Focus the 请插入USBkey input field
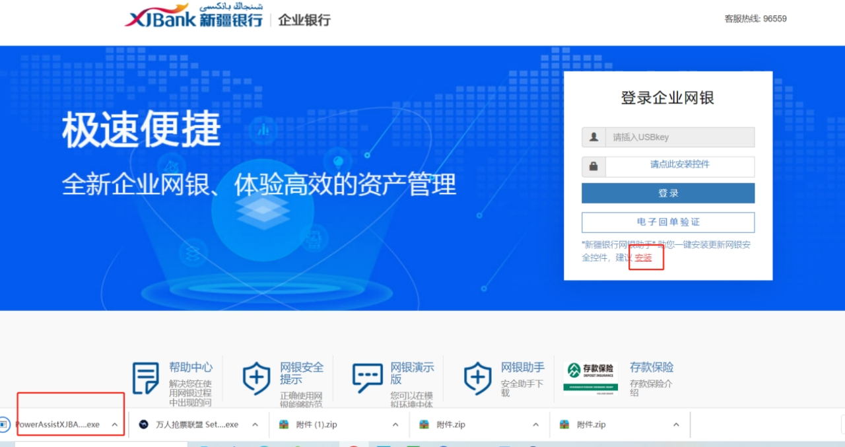Screen dimensions: 845x447 680,137
